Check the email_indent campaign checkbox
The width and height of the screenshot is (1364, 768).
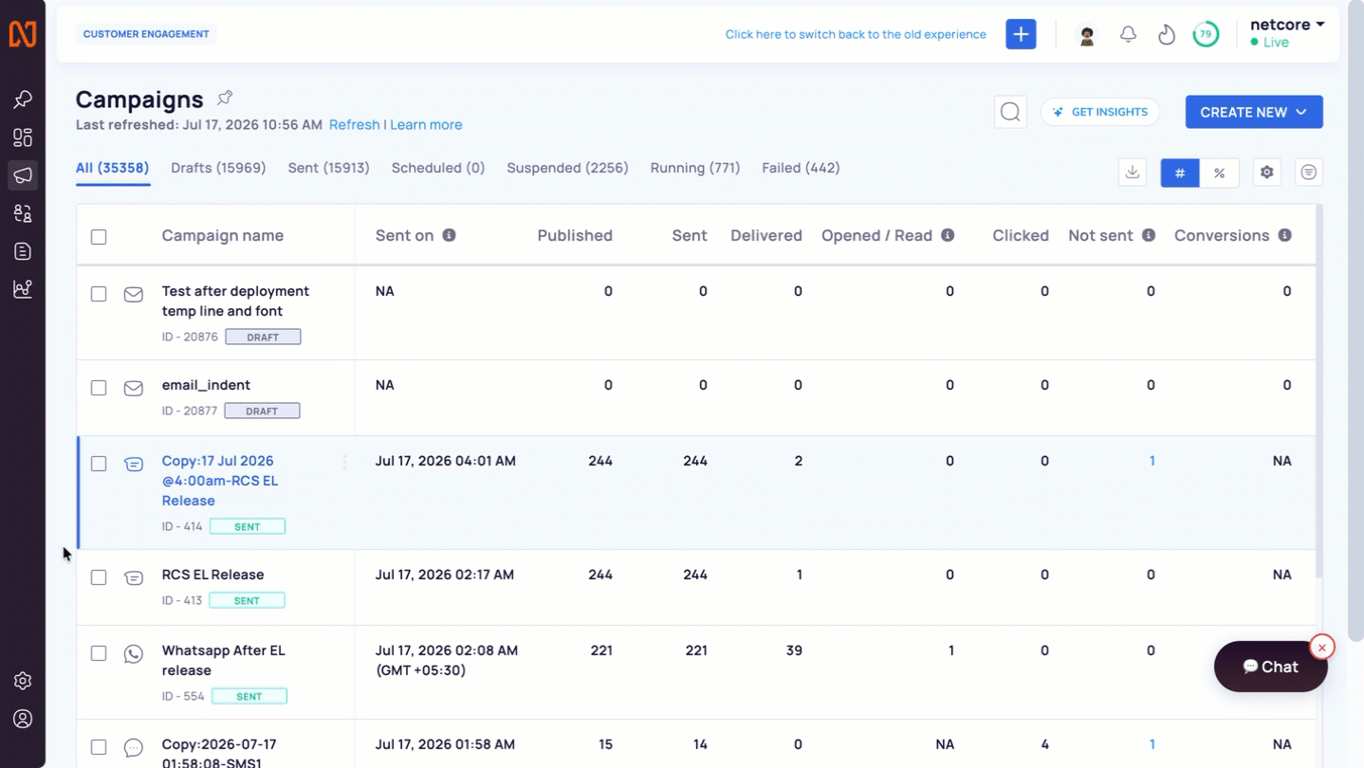pos(99,388)
